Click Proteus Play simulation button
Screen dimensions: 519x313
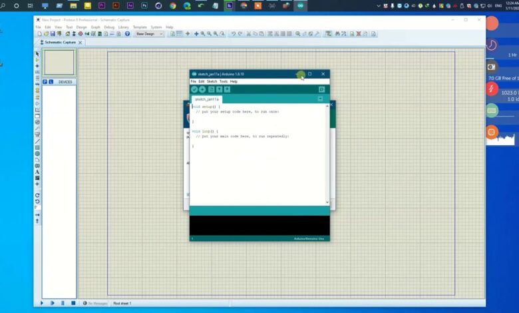[x=42, y=303]
